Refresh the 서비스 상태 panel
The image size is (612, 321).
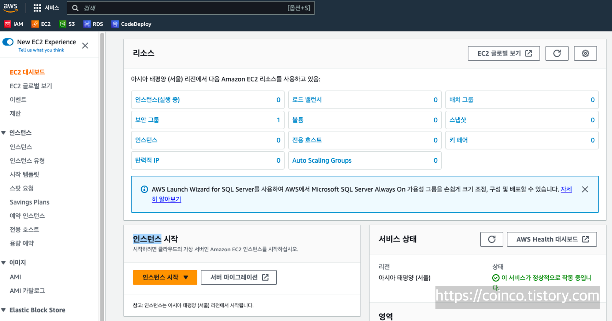coord(492,239)
